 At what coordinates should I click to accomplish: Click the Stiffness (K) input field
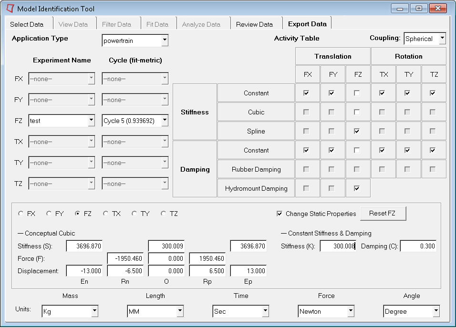tap(337, 246)
